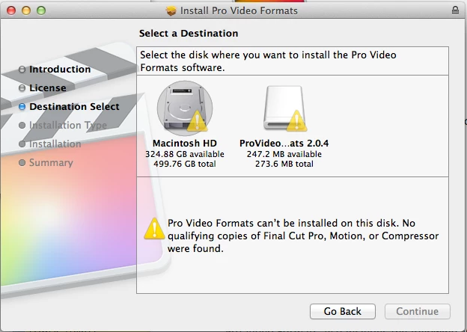
Task: Click the blue bullet beside Destination Select
Action: [22, 107]
